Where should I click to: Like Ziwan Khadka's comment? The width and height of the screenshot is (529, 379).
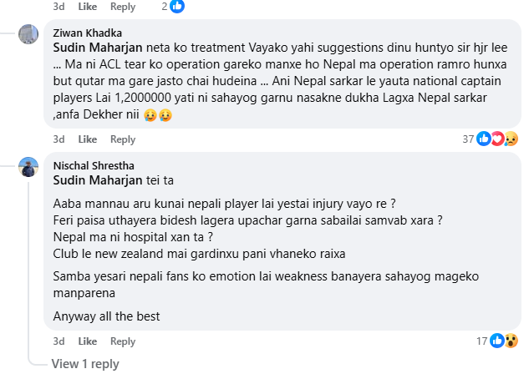88,139
